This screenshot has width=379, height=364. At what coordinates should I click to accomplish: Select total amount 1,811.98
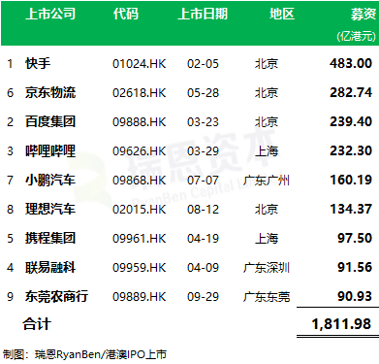click(x=341, y=324)
